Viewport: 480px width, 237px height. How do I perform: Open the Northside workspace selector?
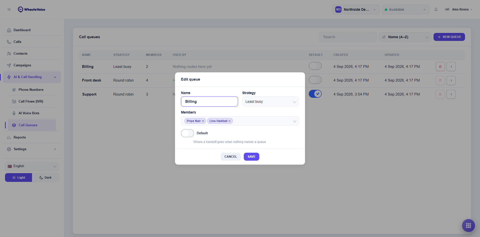click(x=356, y=9)
